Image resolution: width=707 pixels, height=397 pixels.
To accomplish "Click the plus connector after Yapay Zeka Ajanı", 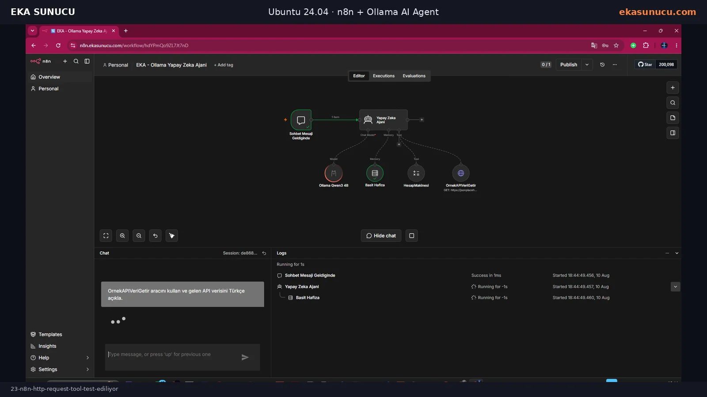I will pyautogui.click(x=422, y=120).
